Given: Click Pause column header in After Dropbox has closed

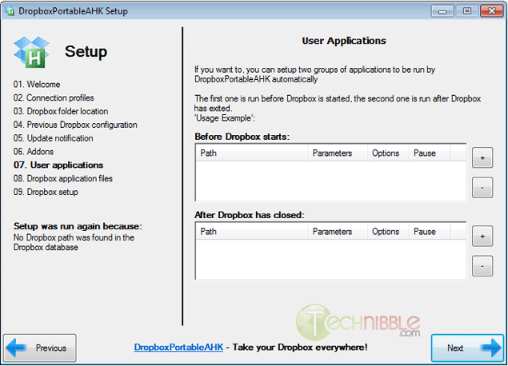Looking at the screenshot, I should point(430,232).
